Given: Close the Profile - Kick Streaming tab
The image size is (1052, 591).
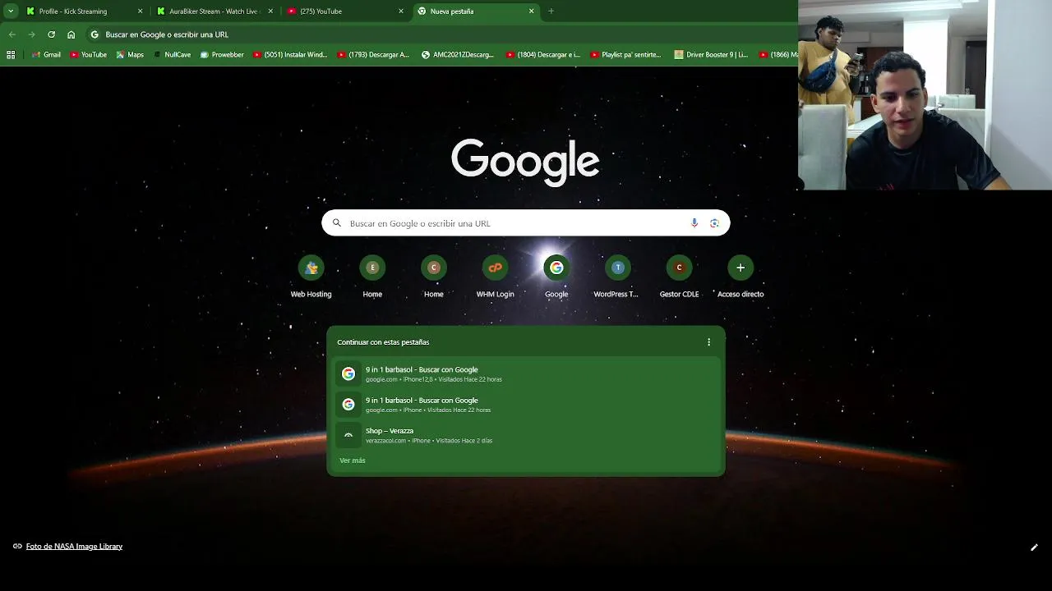Looking at the screenshot, I should [x=140, y=11].
